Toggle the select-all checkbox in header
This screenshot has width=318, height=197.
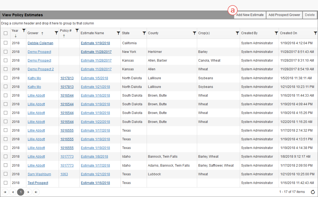pyautogui.click(x=5, y=33)
